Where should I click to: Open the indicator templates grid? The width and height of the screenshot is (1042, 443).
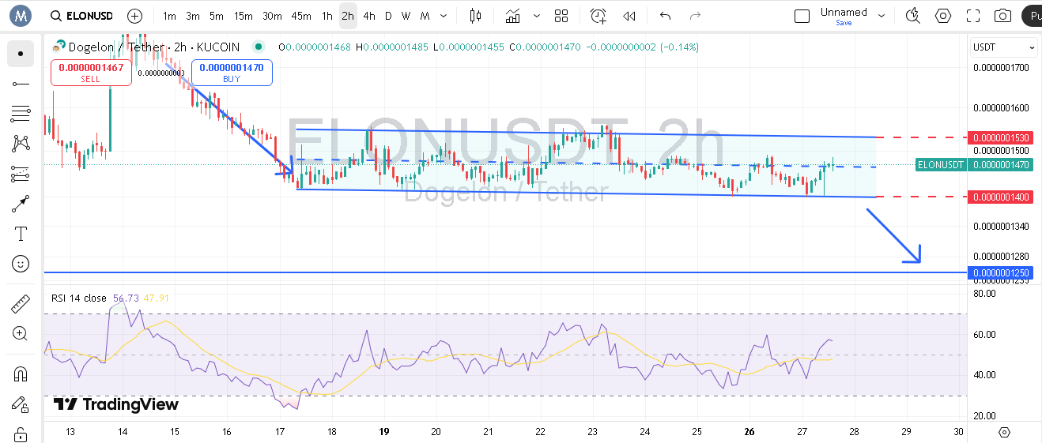coord(561,16)
